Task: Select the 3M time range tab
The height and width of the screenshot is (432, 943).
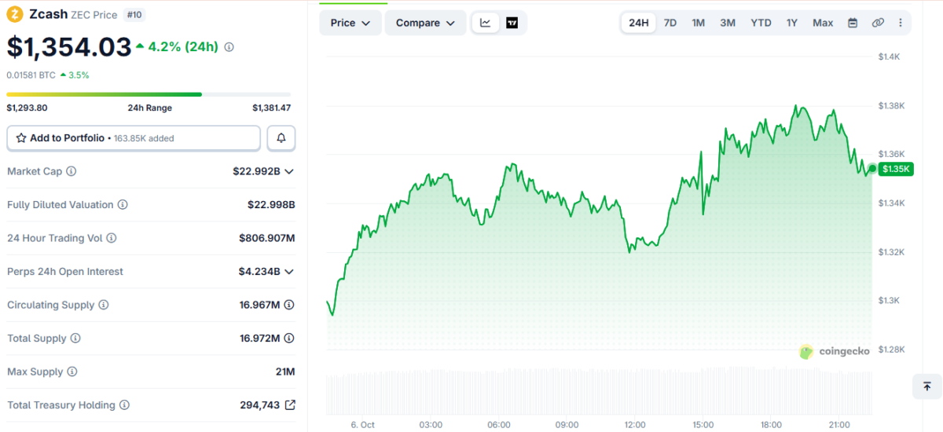Action: click(728, 23)
